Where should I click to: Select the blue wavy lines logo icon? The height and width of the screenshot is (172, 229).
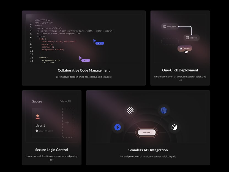tap(164, 110)
